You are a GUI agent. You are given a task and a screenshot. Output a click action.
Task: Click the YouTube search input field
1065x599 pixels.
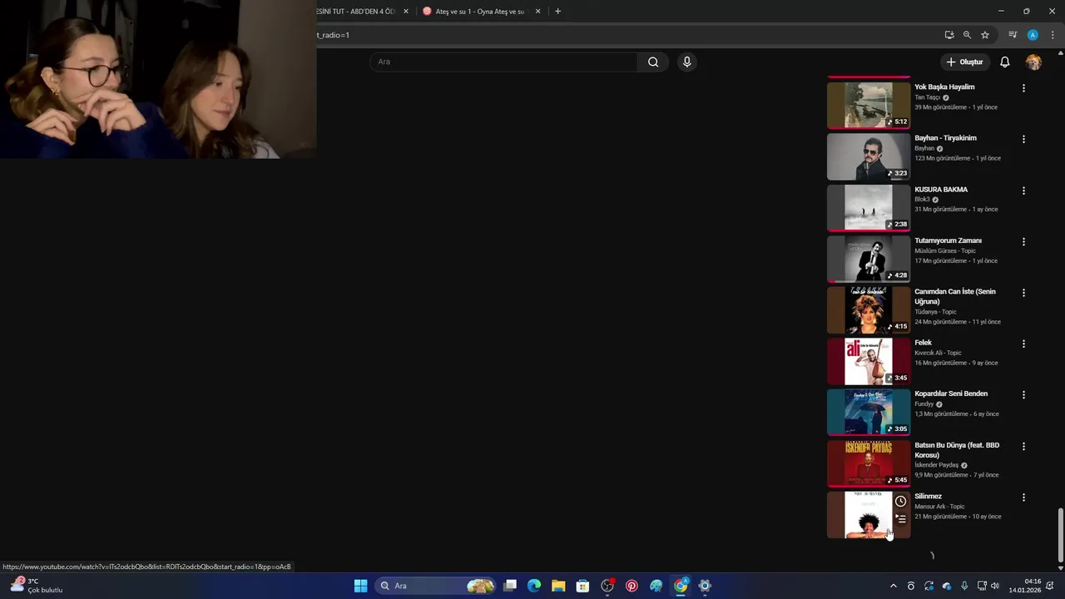(503, 62)
